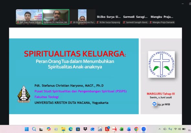Click 'MARGURU Tahap III' text
Screen dimensions: 191x133
coord(161,94)
